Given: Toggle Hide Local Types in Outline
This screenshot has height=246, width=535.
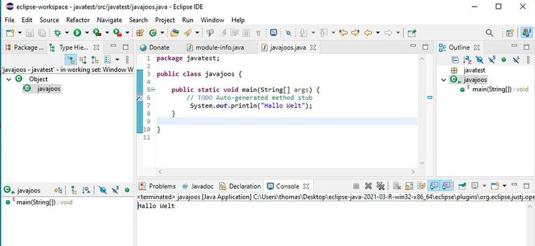Looking at the screenshot, I should click(517, 60).
